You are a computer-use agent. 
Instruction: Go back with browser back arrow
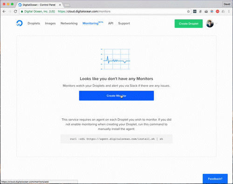pyautogui.click(x=4, y=11)
